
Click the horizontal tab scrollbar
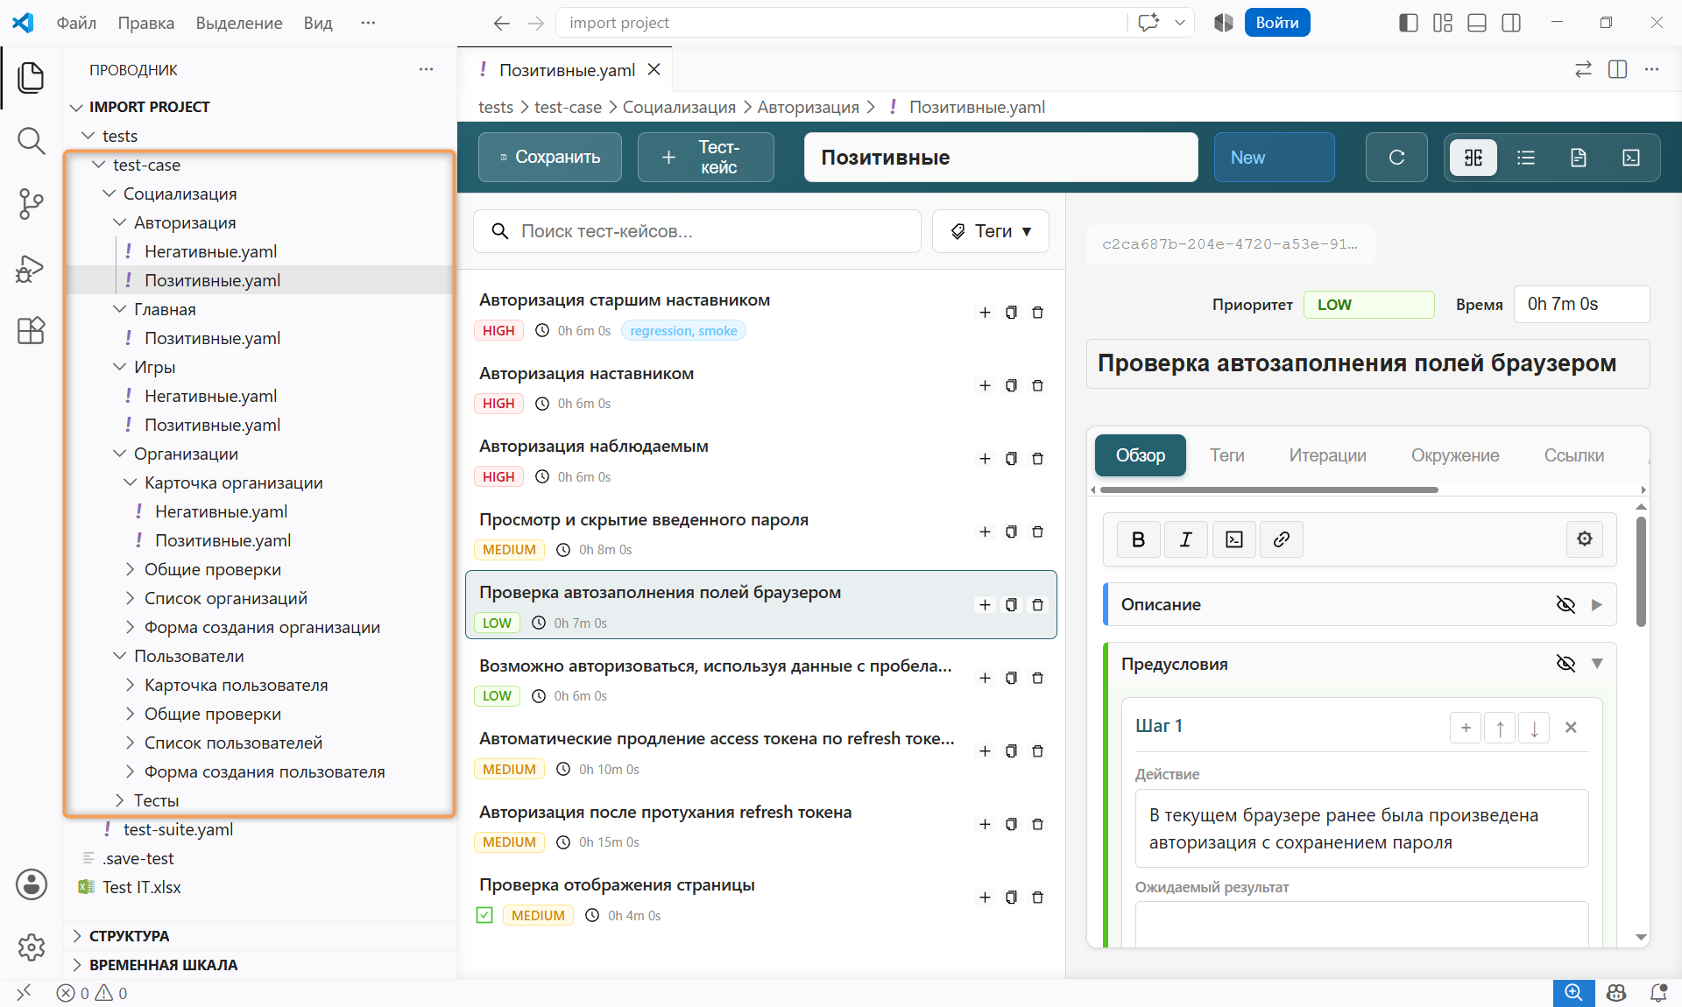1269,489
